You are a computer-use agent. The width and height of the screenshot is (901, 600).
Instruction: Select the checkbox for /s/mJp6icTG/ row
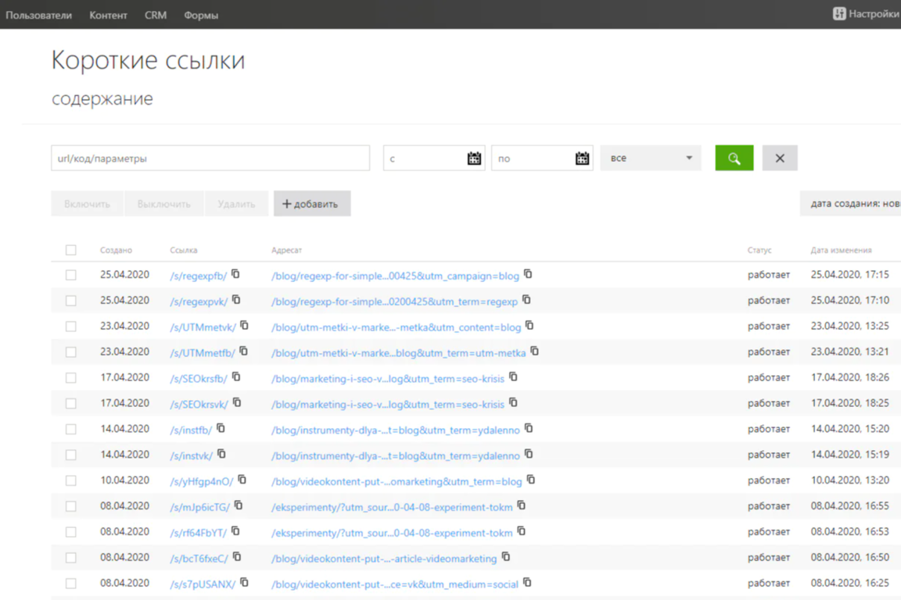coord(71,506)
